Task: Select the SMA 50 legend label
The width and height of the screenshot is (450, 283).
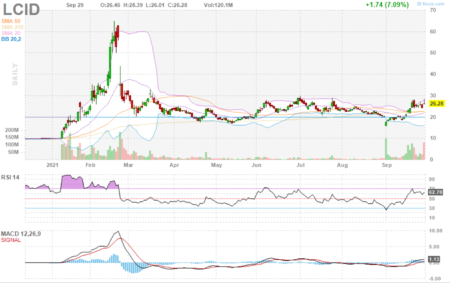Action: (x=11, y=21)
